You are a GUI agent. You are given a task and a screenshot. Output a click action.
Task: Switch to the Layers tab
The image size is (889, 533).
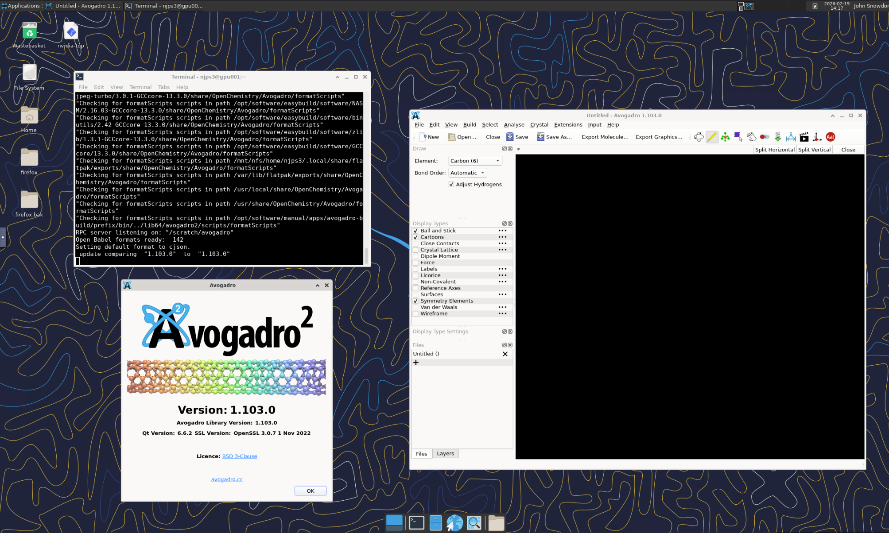[x=445, y=454]
